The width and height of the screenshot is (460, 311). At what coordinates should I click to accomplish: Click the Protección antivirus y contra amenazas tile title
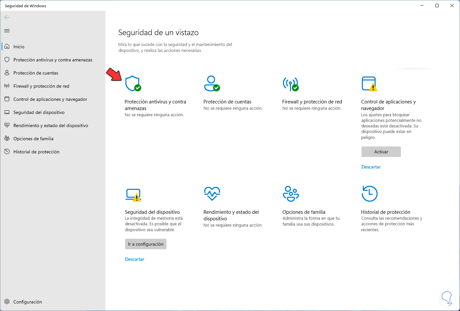(155, 105)
